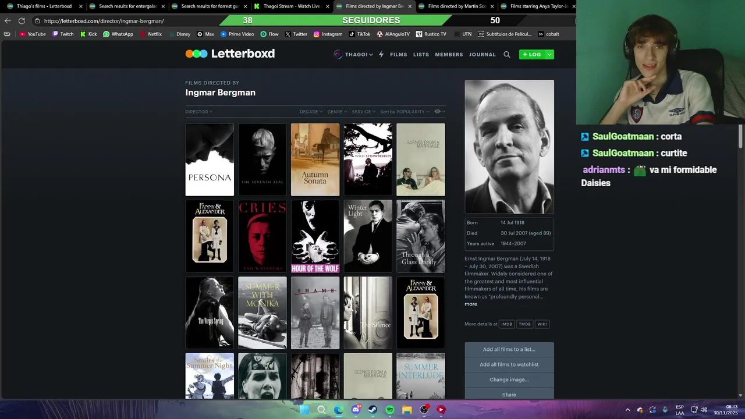Open the Twitch bookmark
This screenshot has width=745, height=419.
pos(63,34)
